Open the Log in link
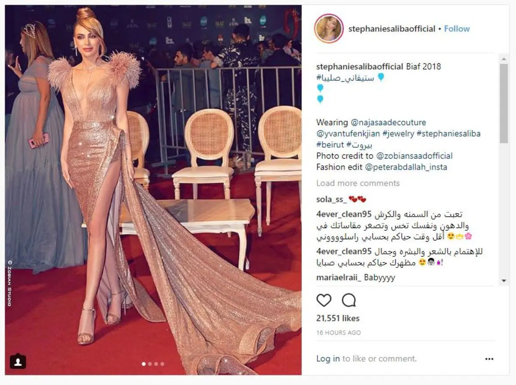 point(328,358)
